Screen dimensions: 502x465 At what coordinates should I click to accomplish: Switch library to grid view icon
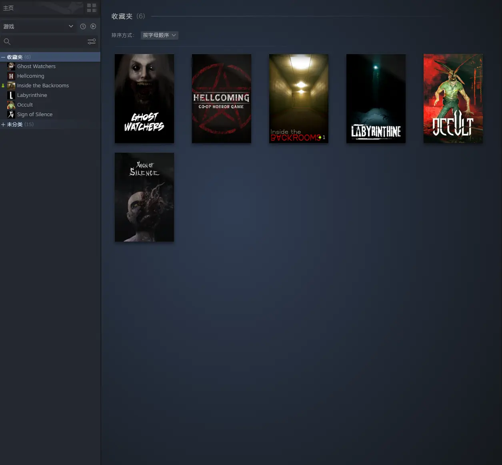92,8
